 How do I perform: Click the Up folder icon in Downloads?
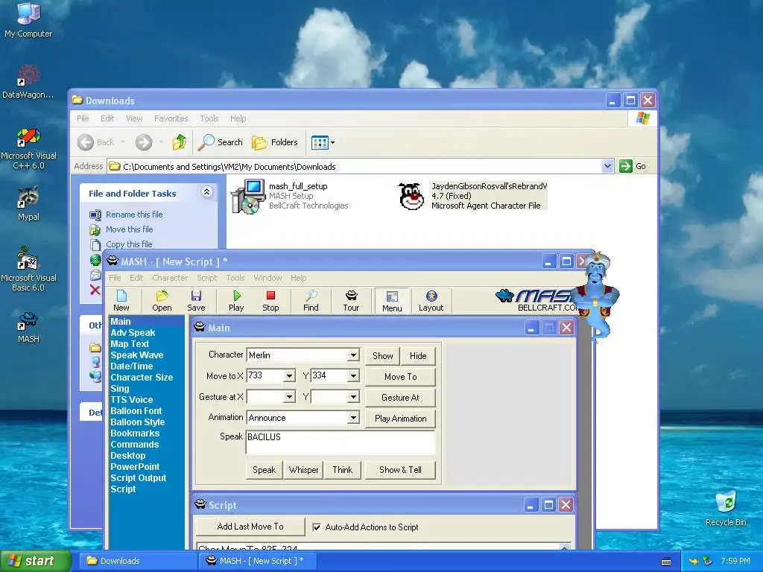(x=180, y=142)
